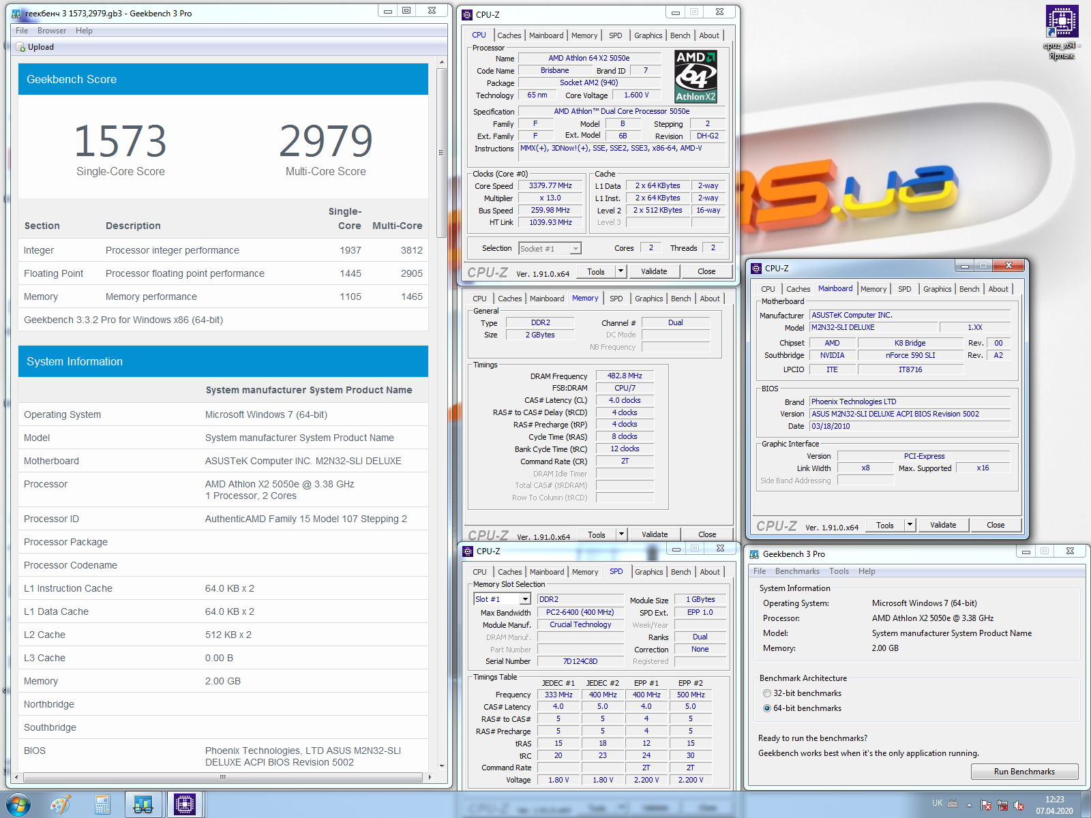The width and height of the screenshot is (1091, 818).
Task: Click nForce 590 SLI southbridge field
Action: point(910,355)
